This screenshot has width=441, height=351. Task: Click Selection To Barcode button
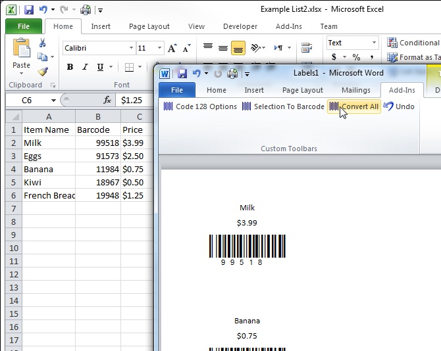[283, 106]
